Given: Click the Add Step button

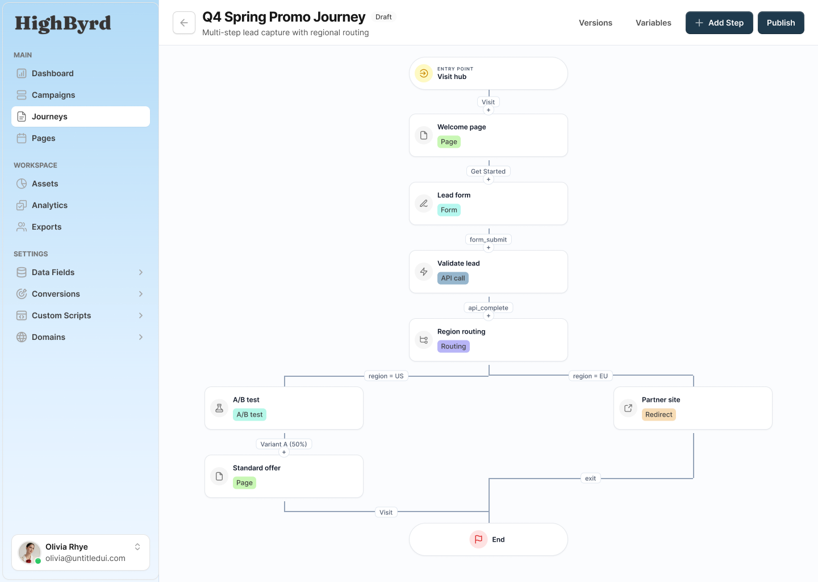Looking at the screenshot, I should [719, 23].
